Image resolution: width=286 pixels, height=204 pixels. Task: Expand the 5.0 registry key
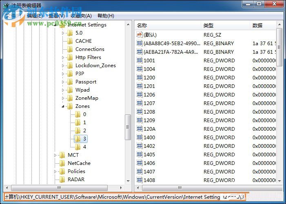pyautogui.click(x=63, y=33)
